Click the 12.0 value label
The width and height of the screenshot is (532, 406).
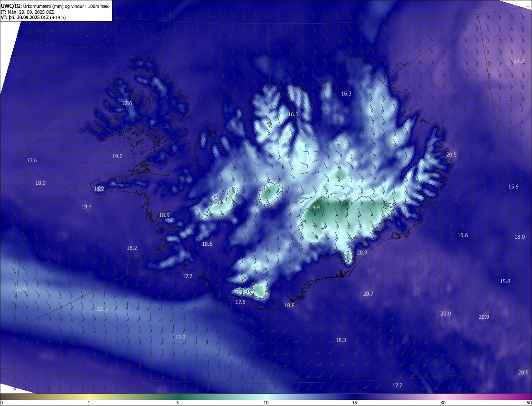[21, 289]
